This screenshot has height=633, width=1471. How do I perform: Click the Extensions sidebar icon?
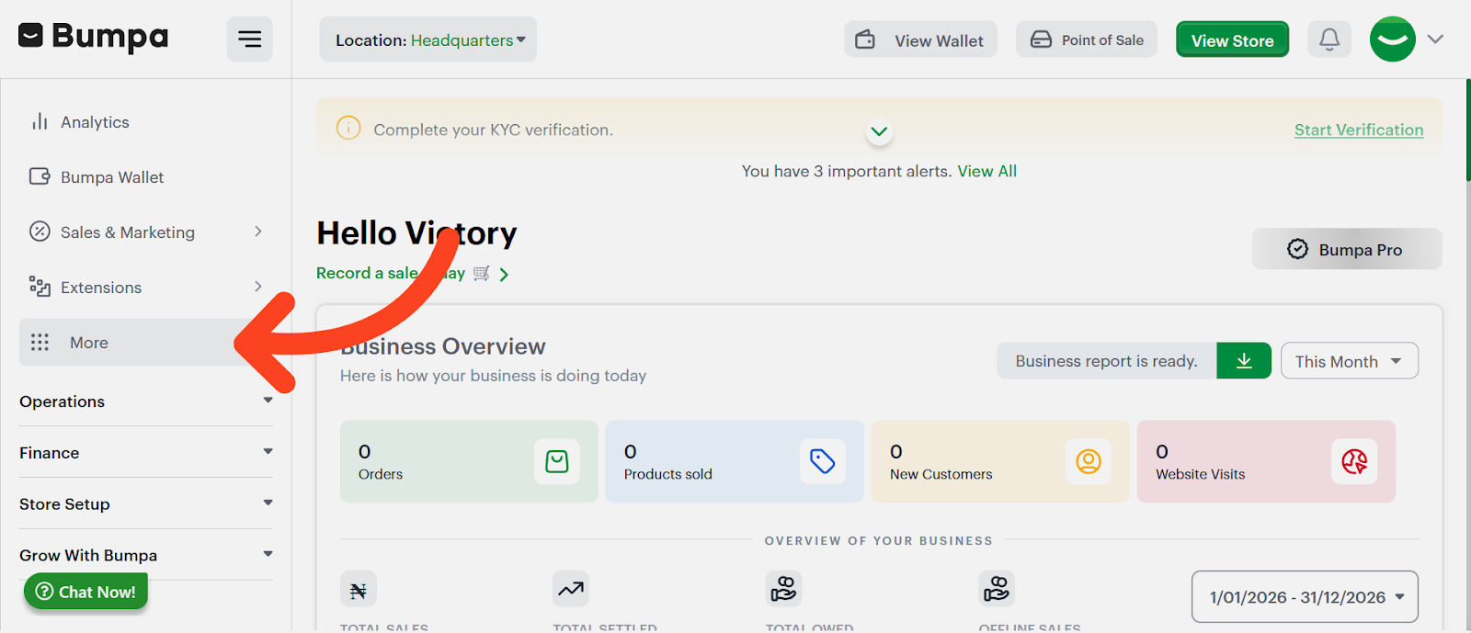40,287
